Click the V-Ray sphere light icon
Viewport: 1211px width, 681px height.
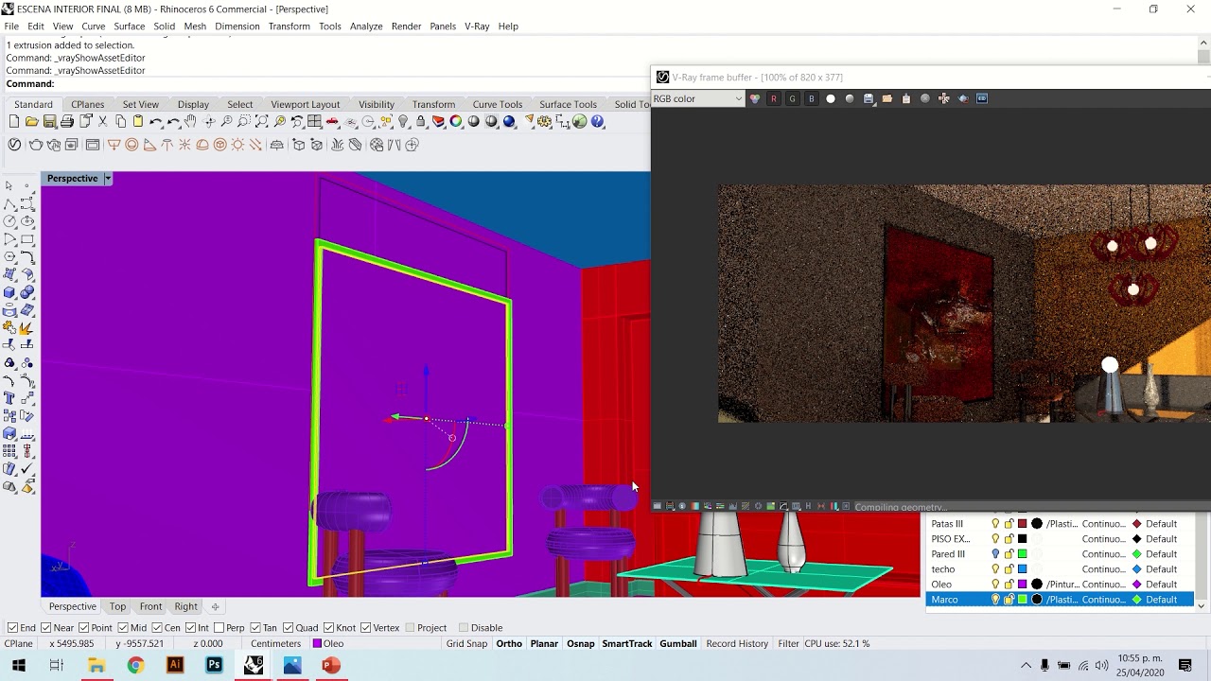[132, 145]
